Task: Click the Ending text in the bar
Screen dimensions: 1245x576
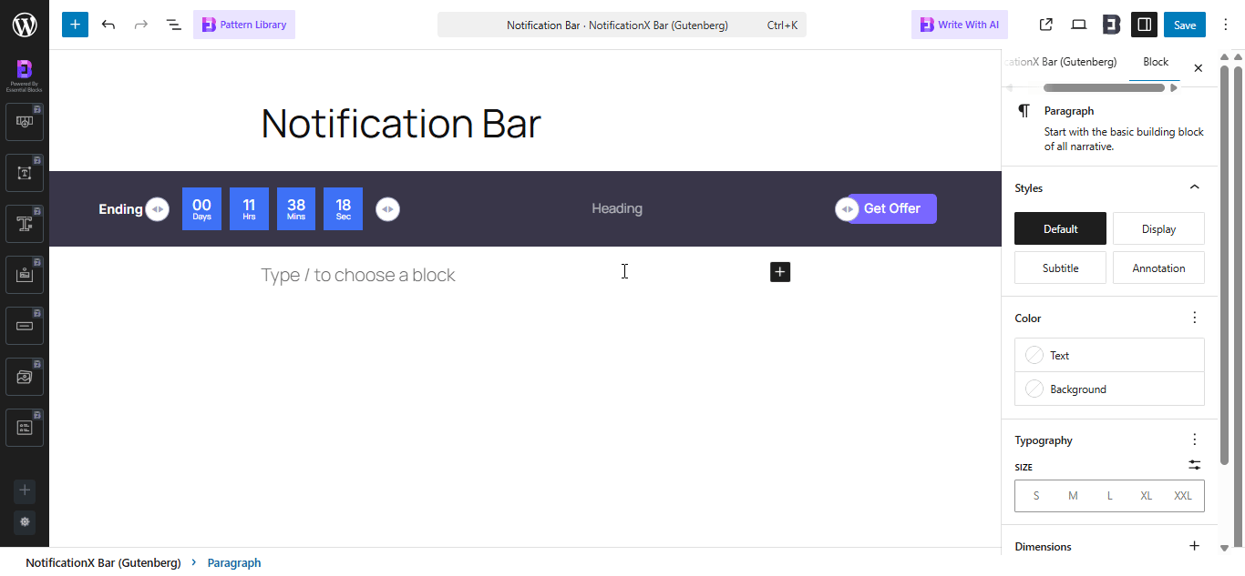Action: (x=120, y=209)
